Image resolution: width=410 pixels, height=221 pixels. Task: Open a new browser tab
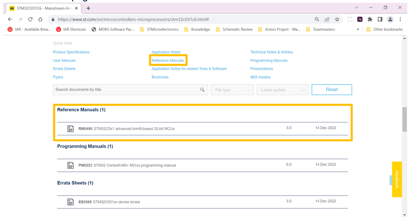[x=88, y=8]
